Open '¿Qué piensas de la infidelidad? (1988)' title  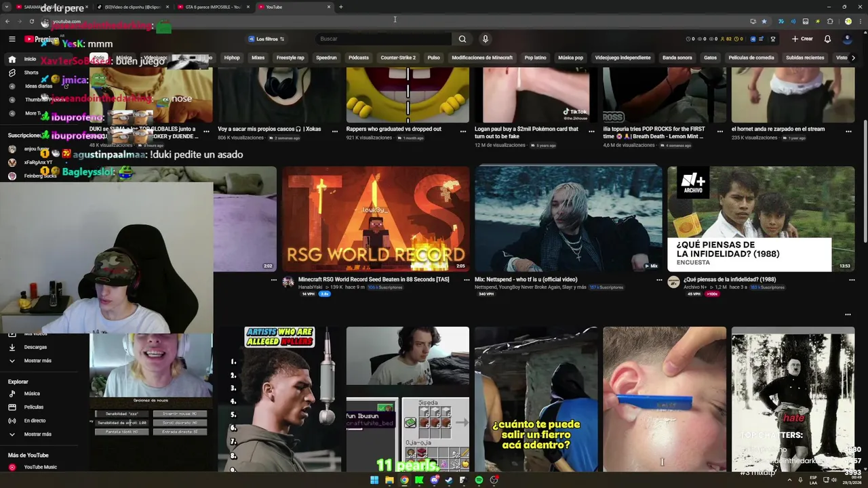730,279
